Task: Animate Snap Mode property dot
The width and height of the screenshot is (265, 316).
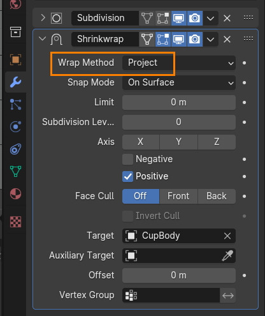Action: click(x=244, y=83)
